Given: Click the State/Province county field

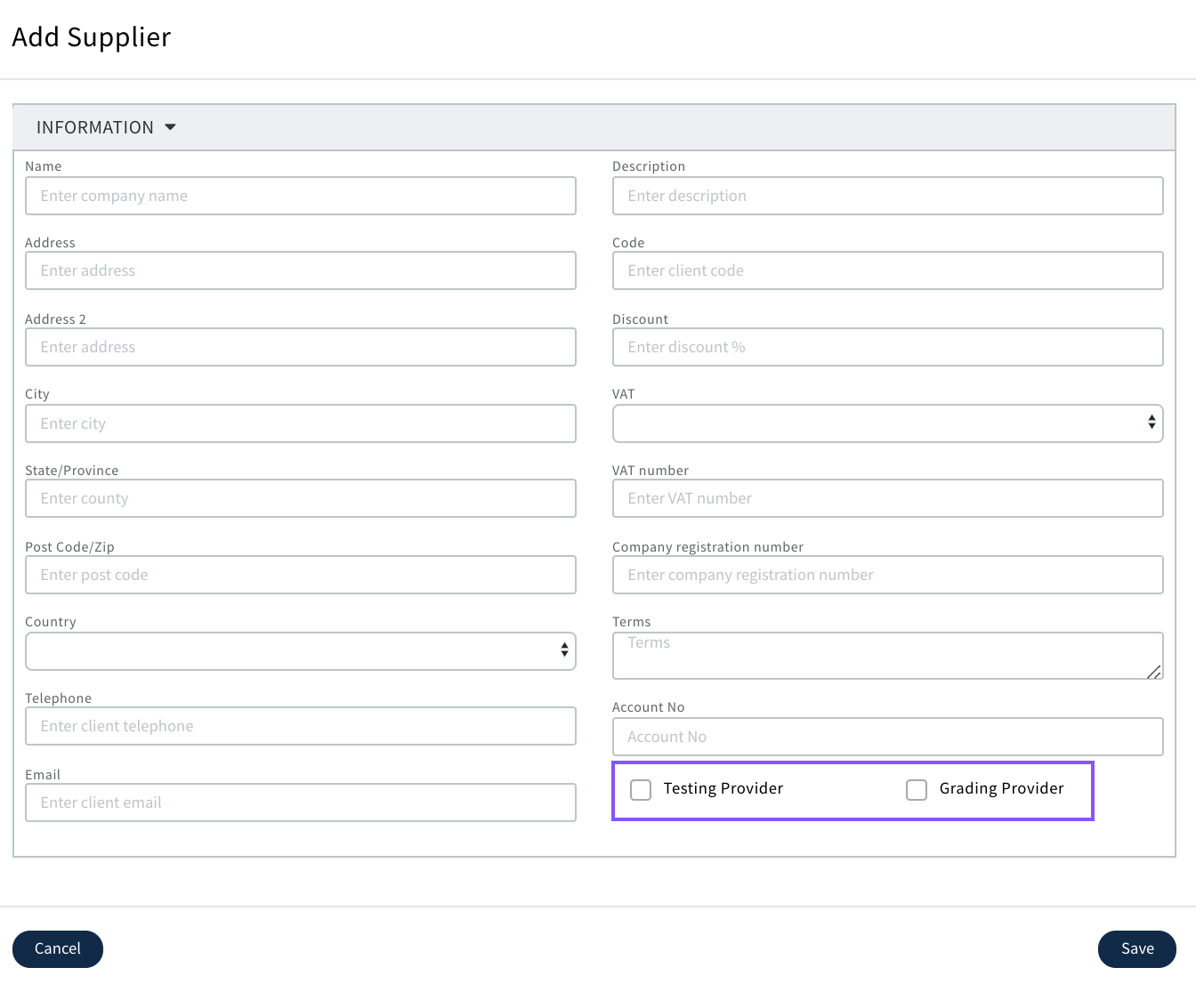Looking at the screenshot, I should (300, 498).
